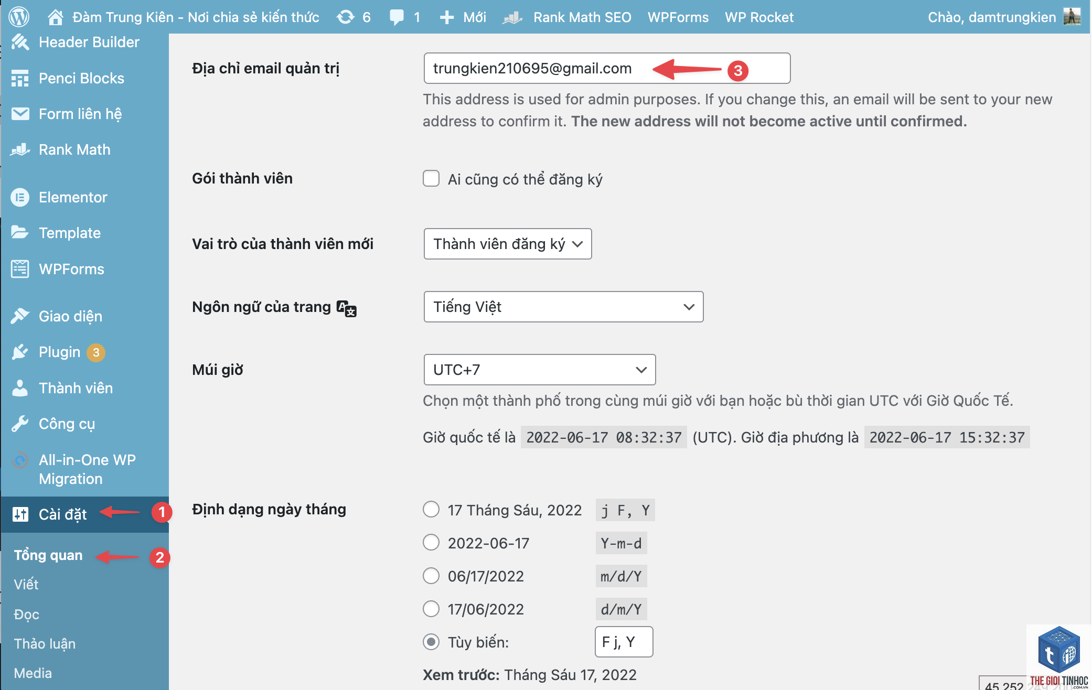This screenshot has height=690, width=1092.
Task: Open Tổng quan settings submenu
Action: coord(48,555)
